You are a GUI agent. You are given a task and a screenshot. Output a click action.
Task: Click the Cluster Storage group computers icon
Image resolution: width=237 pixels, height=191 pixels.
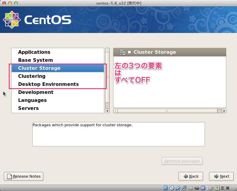123,52
